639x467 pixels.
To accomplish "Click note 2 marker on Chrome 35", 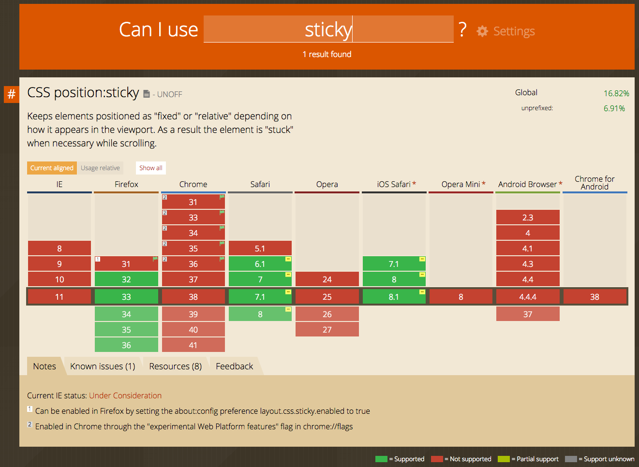I will coord(164,244).
